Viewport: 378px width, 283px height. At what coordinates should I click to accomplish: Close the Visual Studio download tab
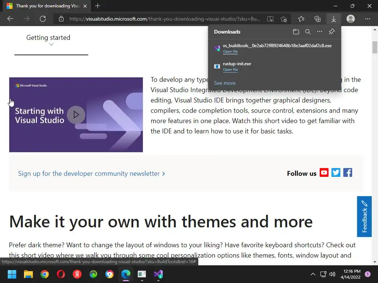pyautogui.click(x=85, y=6)
